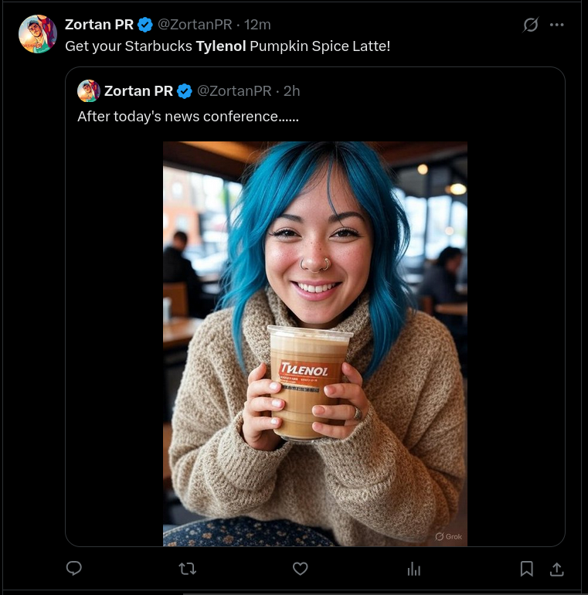
Task: Click the 12m timestamp
Action: coord(257,25)
